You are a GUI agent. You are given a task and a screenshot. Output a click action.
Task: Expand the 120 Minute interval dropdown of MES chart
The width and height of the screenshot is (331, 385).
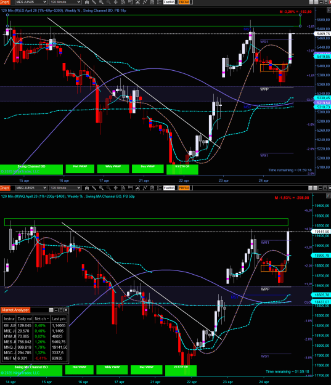(65, 2)
